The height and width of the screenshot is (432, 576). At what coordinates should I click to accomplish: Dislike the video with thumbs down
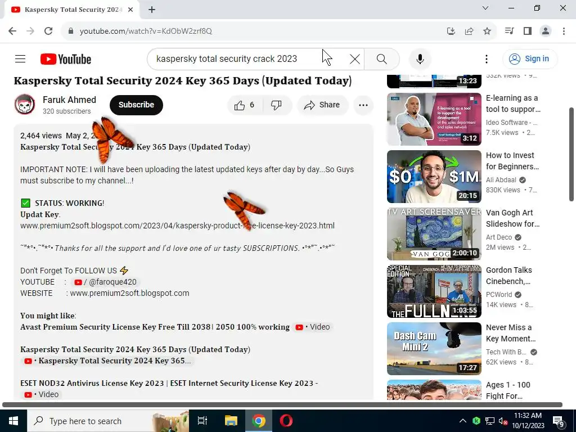[277, 105]
